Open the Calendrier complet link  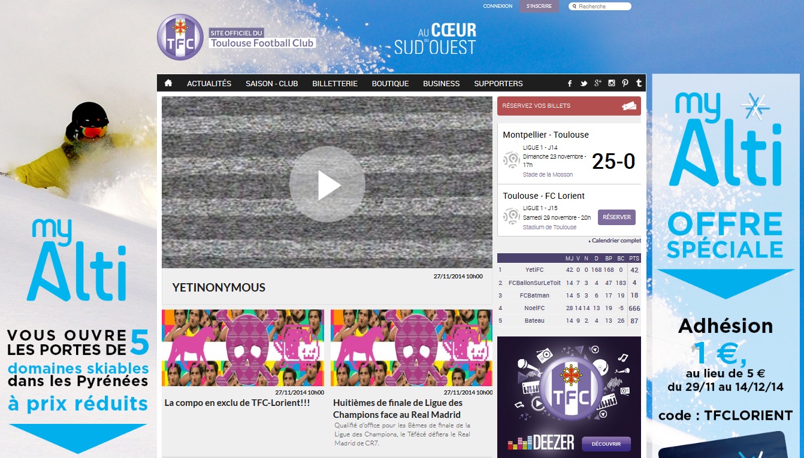click(615, 241)
